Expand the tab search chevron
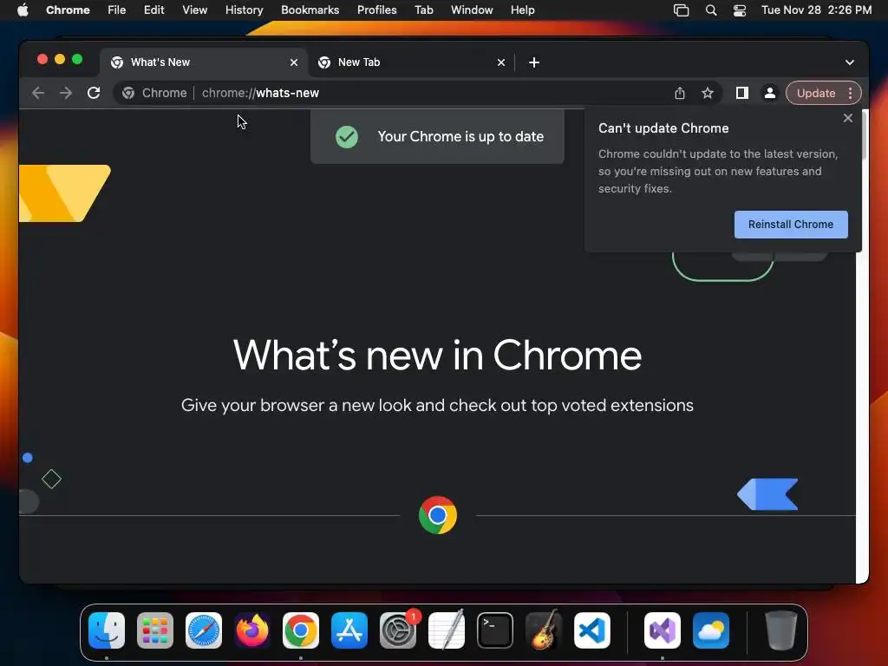This screenshot has width=888, height=666. (850, 62)
